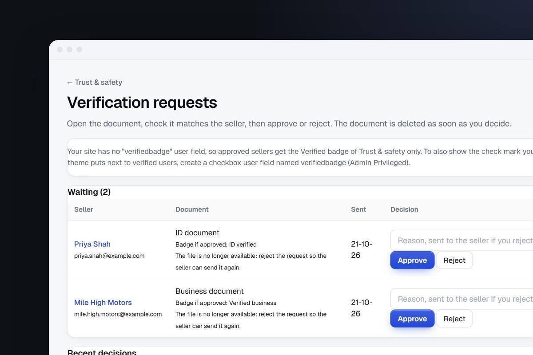
Task: Click the 'ID document' label
Action: coord(197,233)
